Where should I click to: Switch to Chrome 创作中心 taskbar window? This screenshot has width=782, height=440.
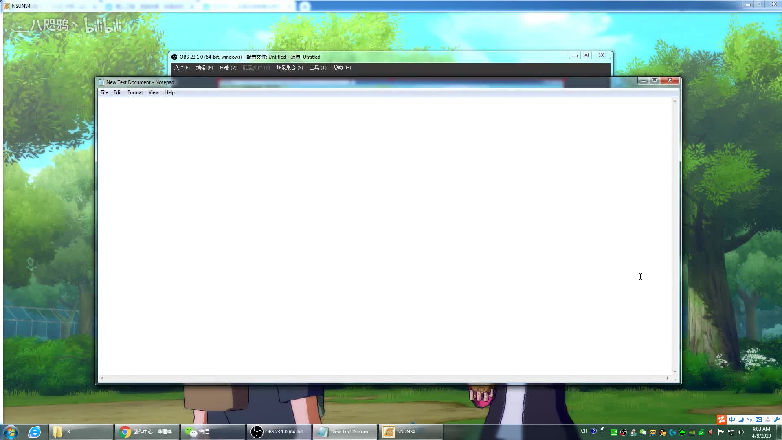pyautogui.click(x=147, y=432)
